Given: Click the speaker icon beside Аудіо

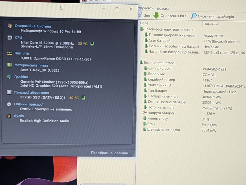Looking at the screenshot, I should point(9,116).
